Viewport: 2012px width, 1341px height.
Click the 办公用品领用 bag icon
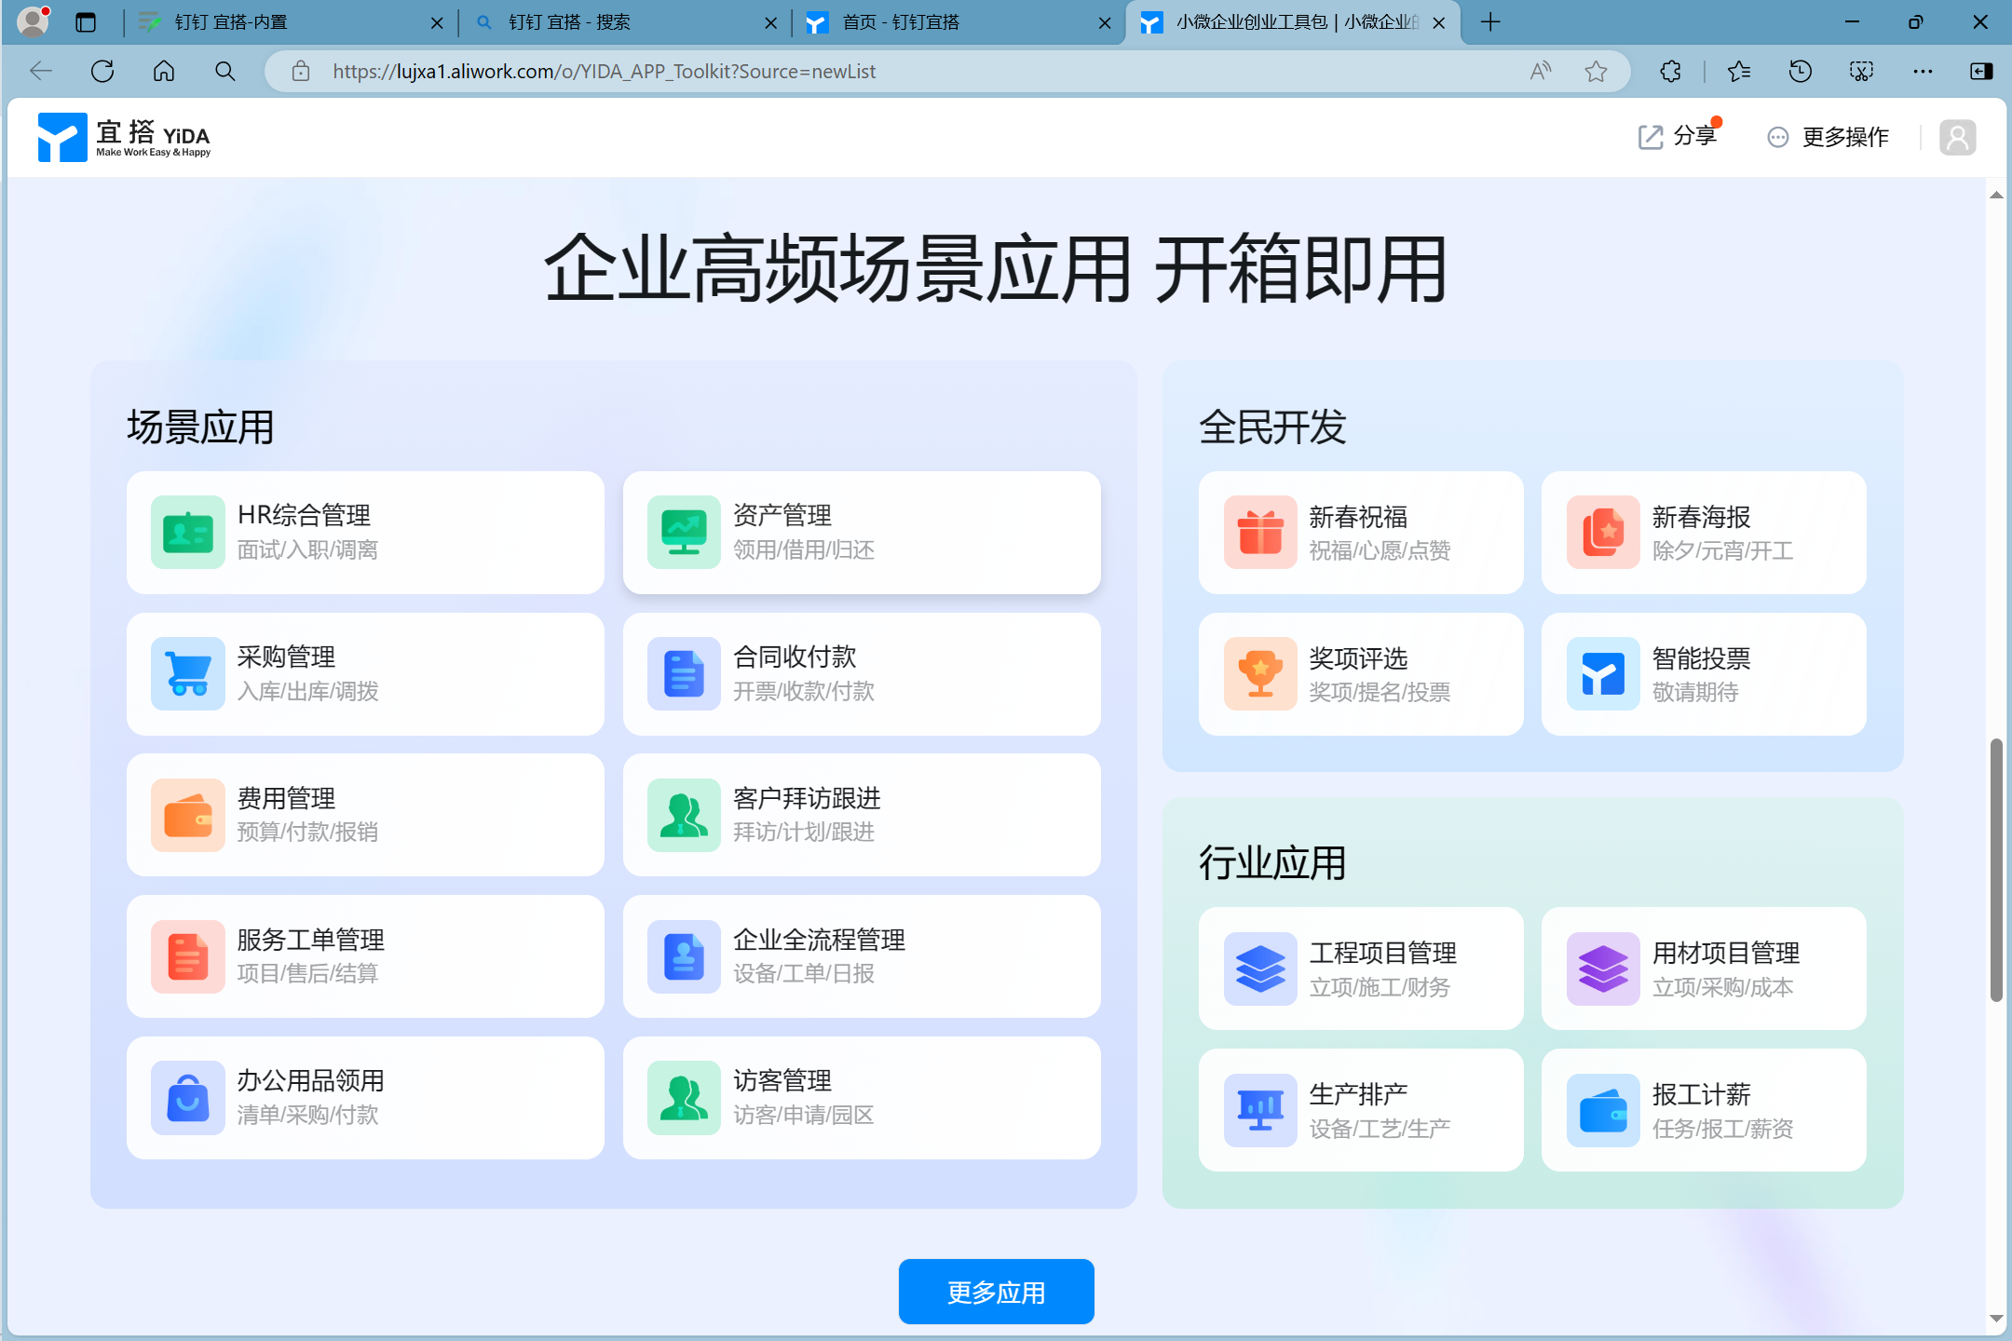coord(187,1098)
